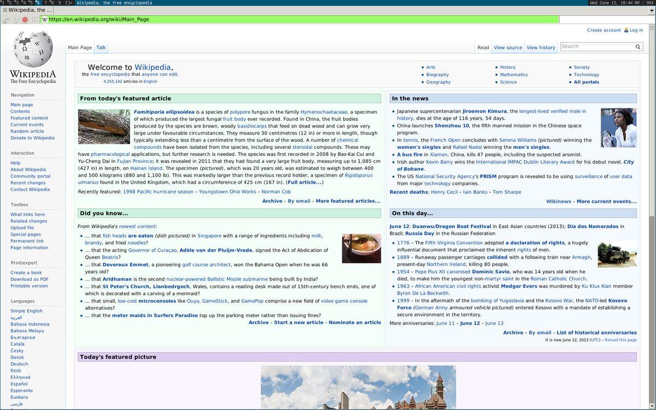The width and height of the screenshot is (656, 410).
Task: Click the Full article... link
Action: (304, 183)
